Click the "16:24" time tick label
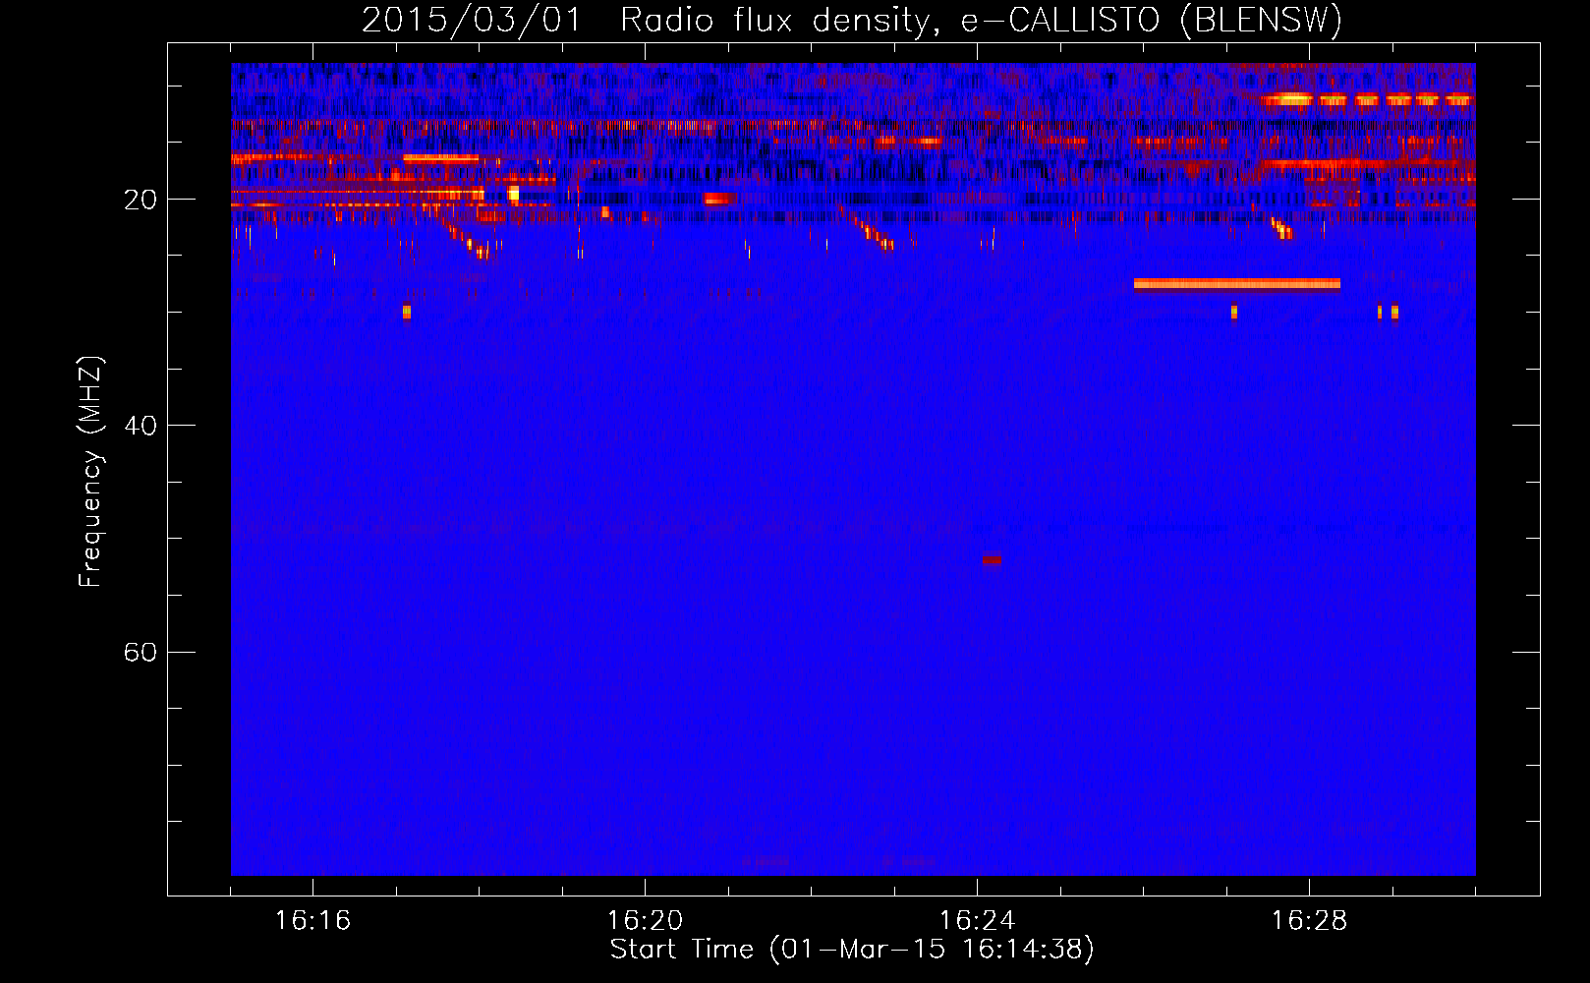1590x983 pixels. coord(977,920)
